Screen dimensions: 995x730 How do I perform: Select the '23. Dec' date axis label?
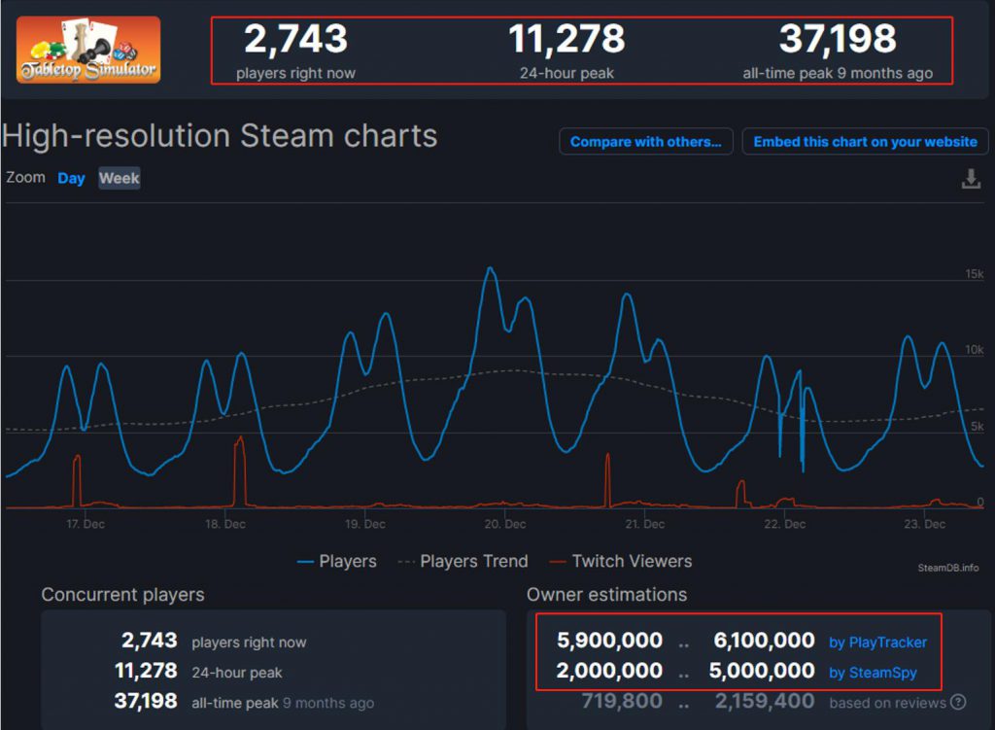[x=925, y=524]
